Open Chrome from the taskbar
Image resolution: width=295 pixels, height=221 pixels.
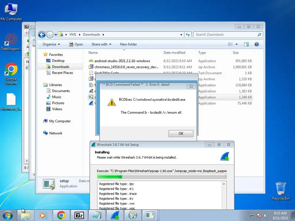61,215
